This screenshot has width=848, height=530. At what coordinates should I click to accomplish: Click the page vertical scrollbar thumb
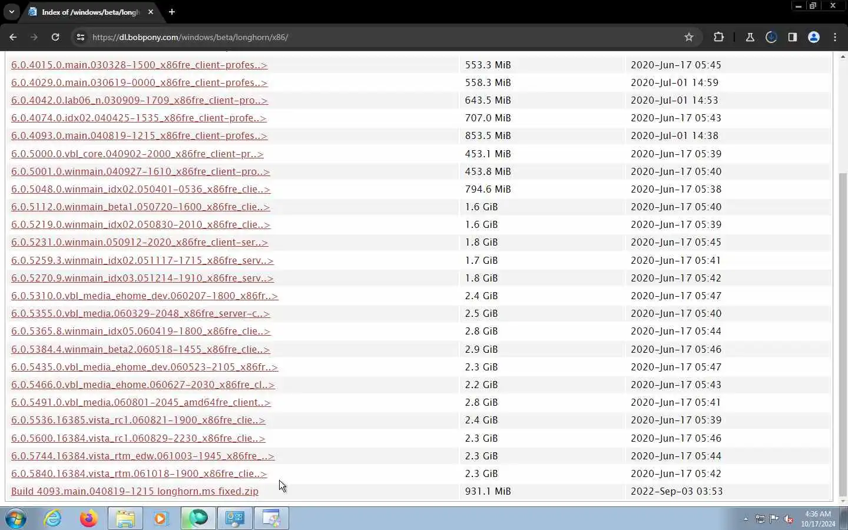coord(843,333)
